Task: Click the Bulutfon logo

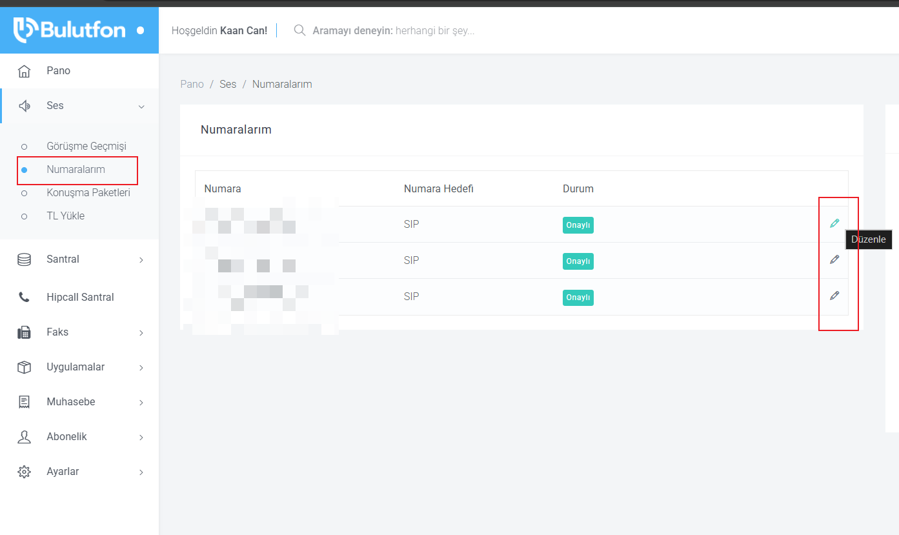Action: click(x=70, y=30)
